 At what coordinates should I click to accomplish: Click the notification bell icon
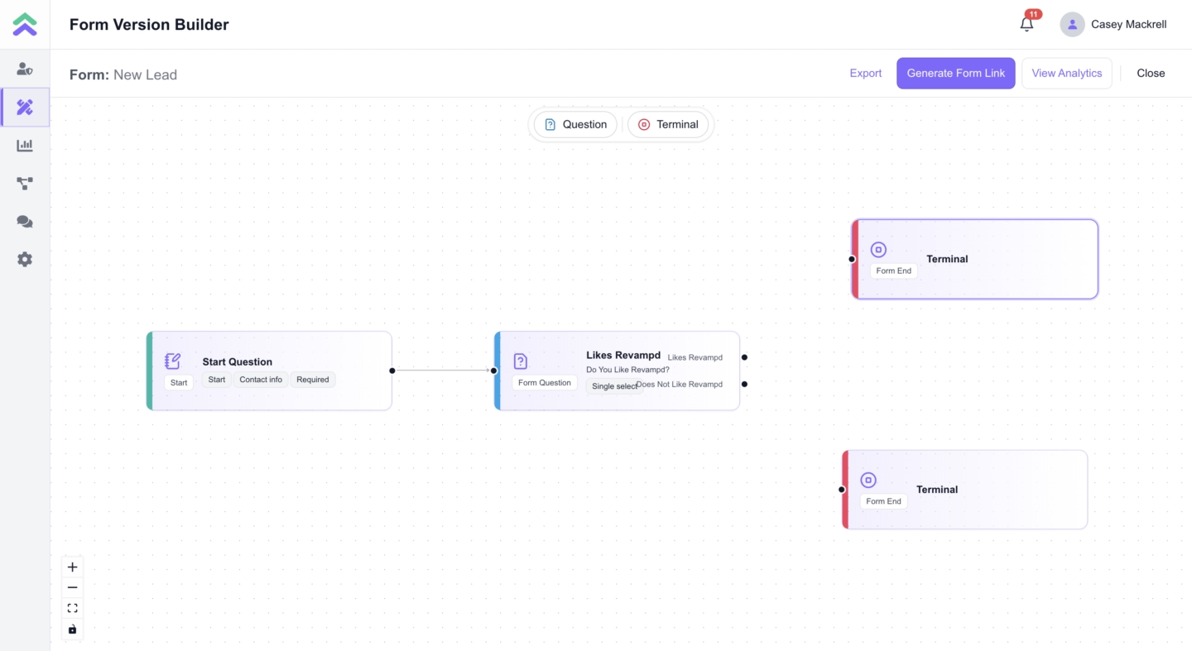1026,25
